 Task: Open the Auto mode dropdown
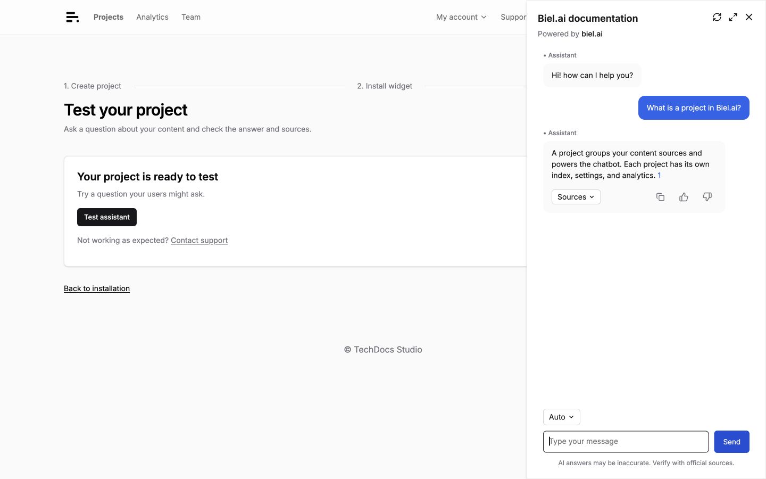coord(562,417)
